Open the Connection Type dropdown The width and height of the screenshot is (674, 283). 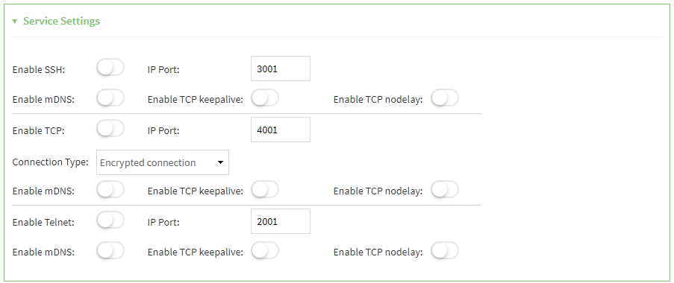pyautogui.click(x=163, y=162)
